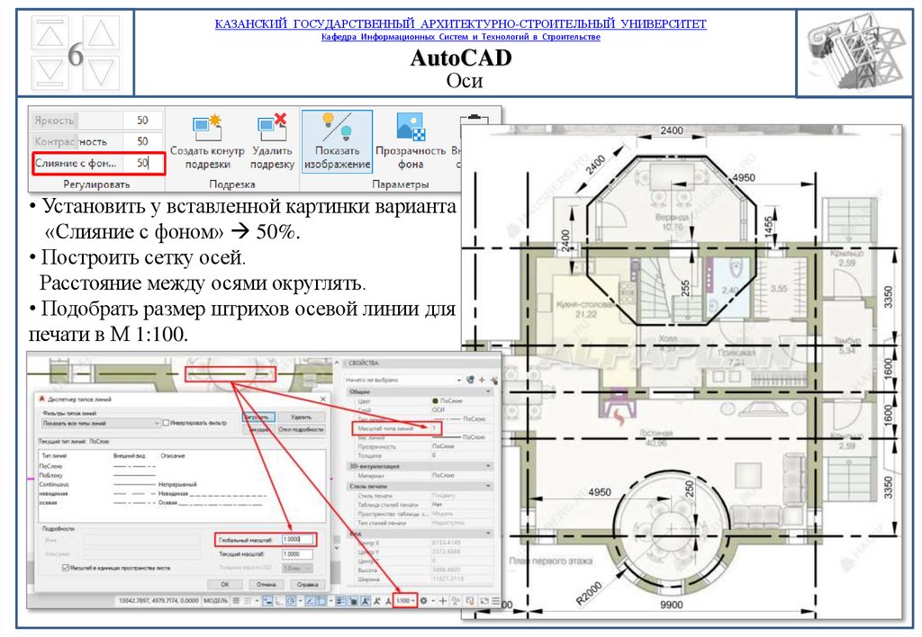The height and width of the screenshot is (637, 922).
Task: Click Select Objects icon in Свойства panel
Action: click(x=482, y=381)
